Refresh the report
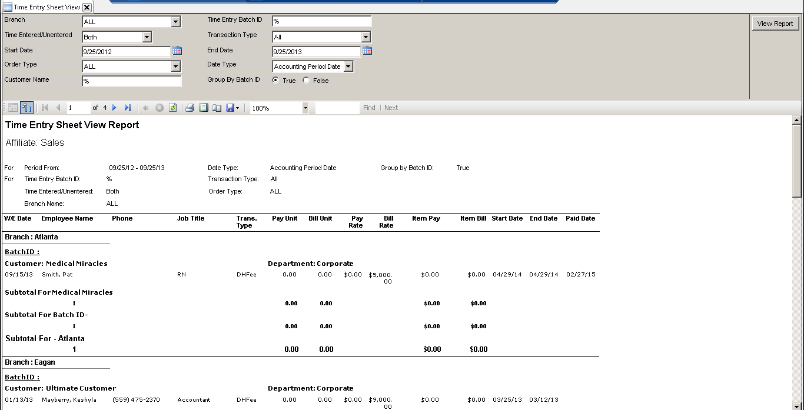The image size is (804, 410). point(172,108)
